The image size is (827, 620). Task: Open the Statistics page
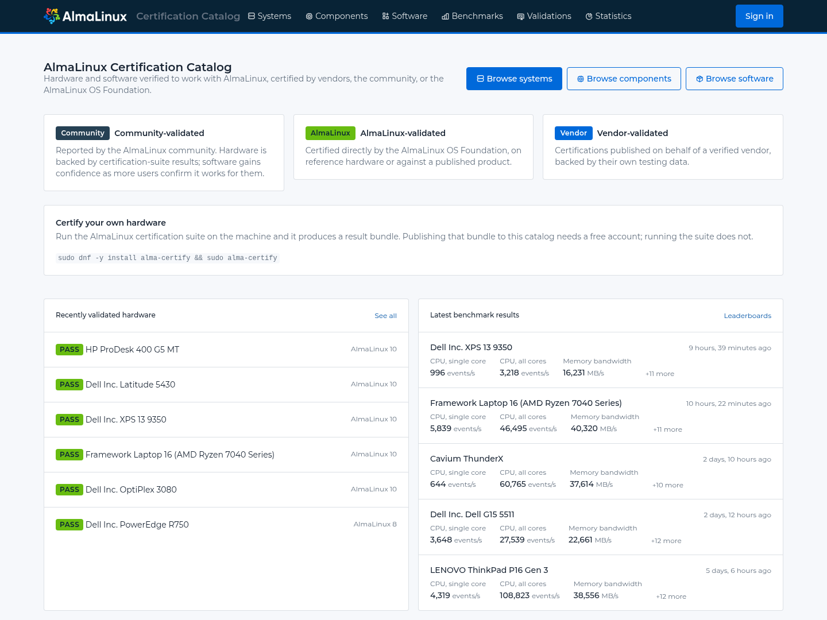(x=609, y=16)
